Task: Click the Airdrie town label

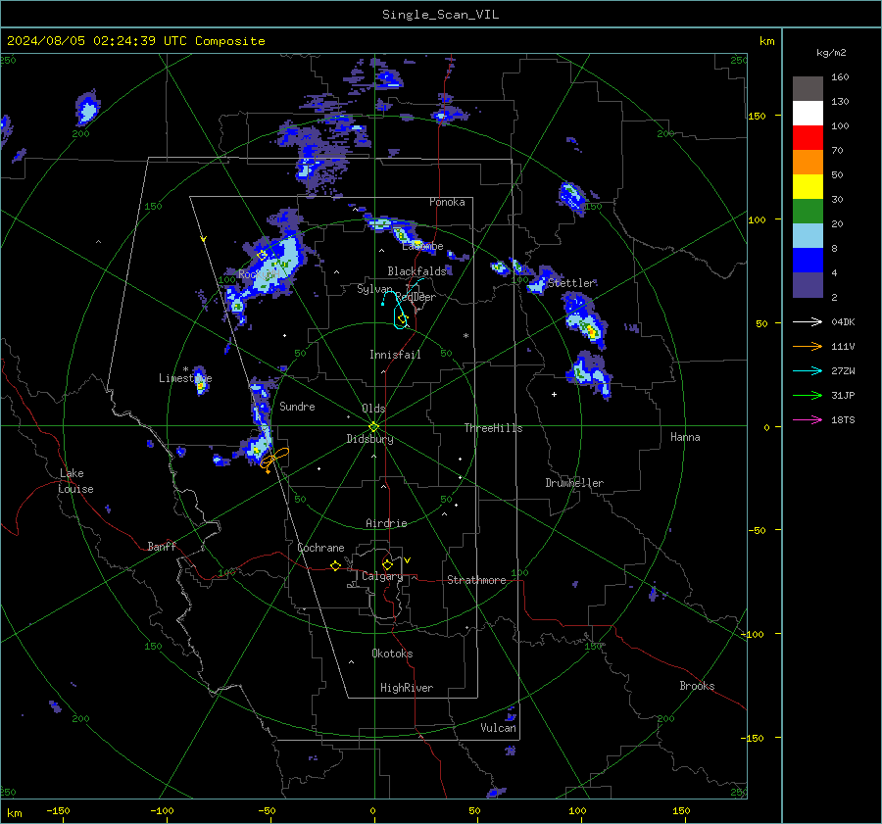Action: click(386, 523)
